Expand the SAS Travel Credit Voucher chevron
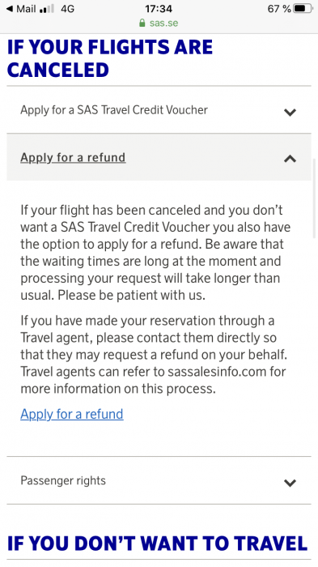Image resolution: width=318 pixels, height=567 pixels. 290,112
